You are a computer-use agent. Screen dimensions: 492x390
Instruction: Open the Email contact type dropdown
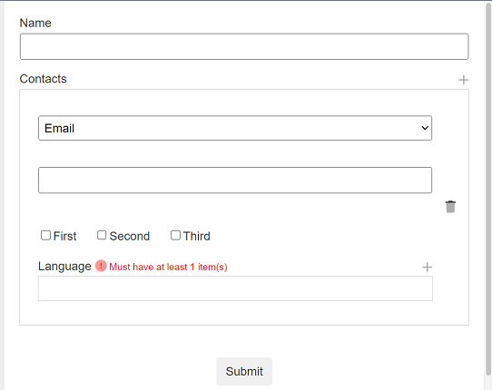[235, 128]
